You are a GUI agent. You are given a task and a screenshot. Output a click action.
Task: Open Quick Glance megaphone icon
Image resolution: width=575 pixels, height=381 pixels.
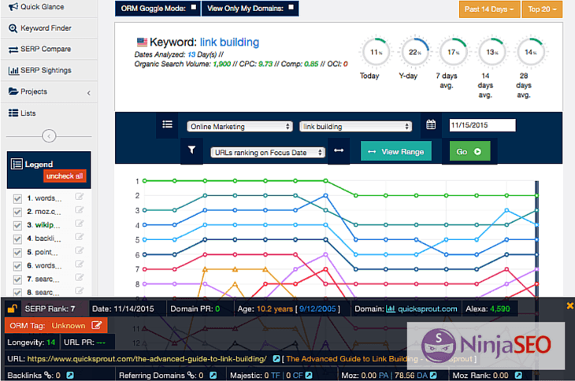tap(13, 6)
